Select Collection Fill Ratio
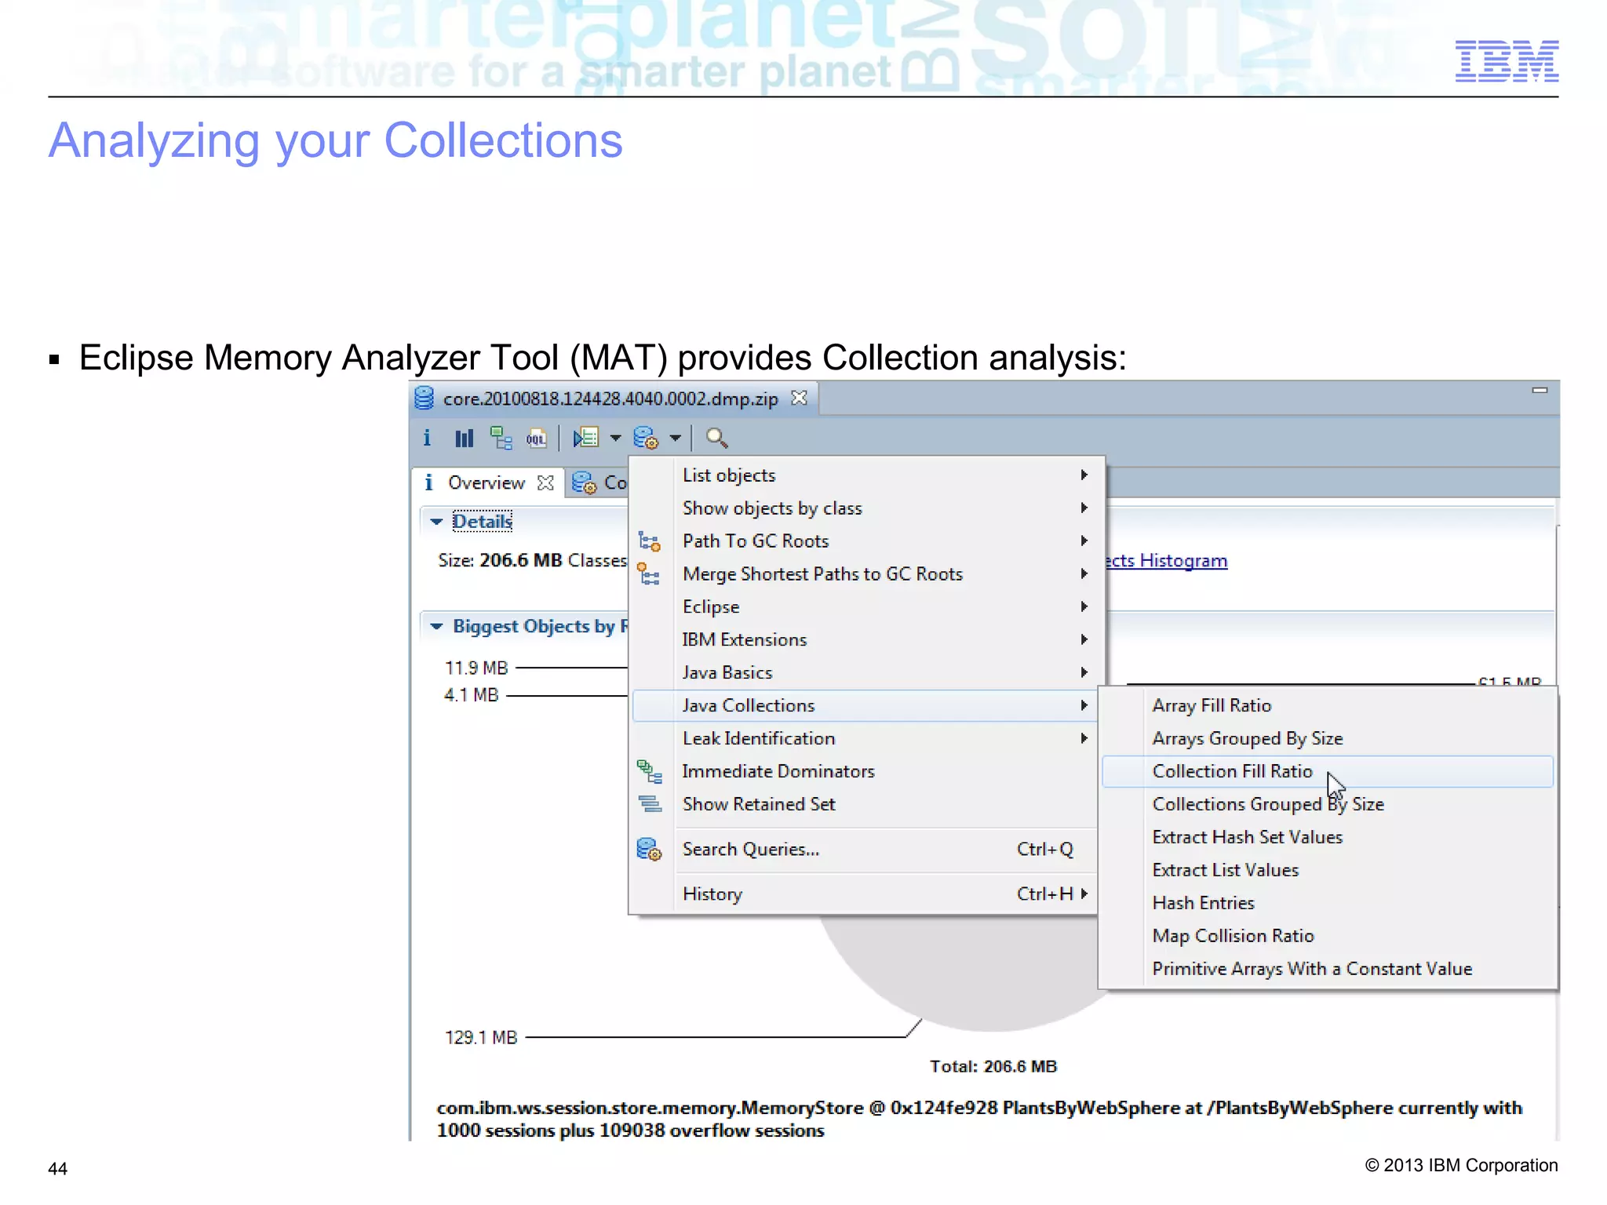Image resolution: width=1607 pixels, height=1205 pixels. pos(1328,771)
